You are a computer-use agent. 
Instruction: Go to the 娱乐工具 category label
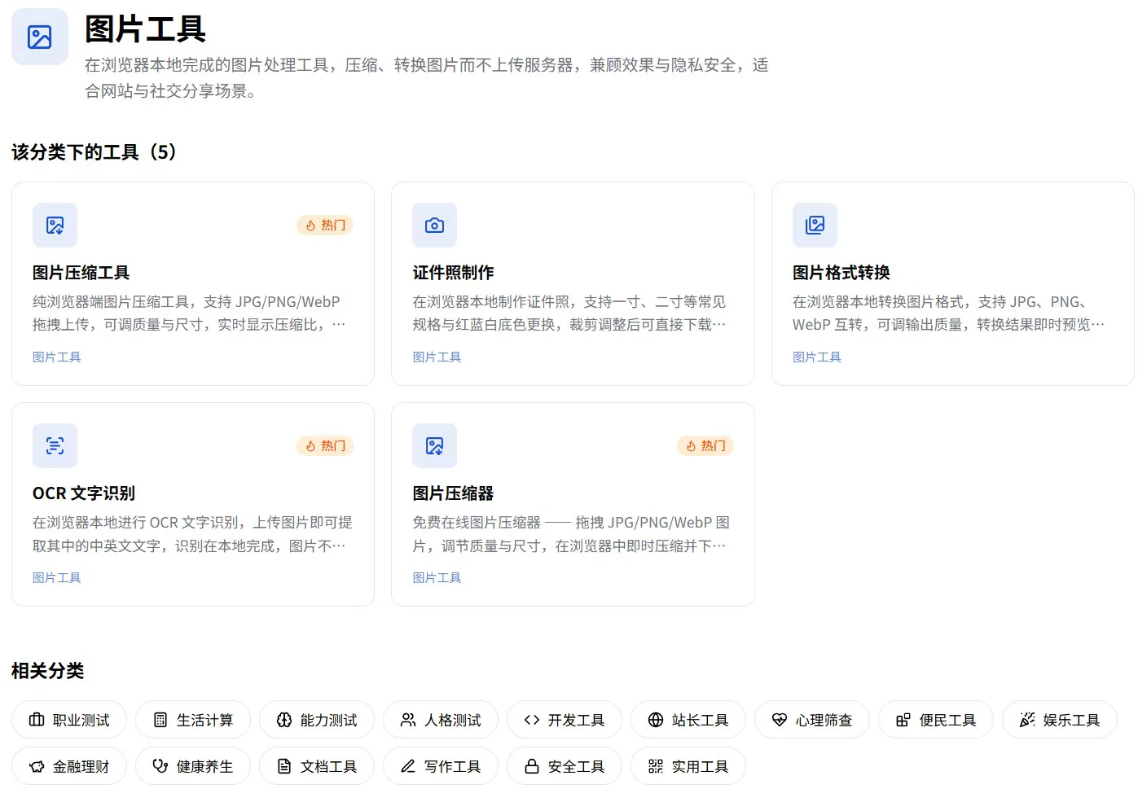click(1072, 720)
